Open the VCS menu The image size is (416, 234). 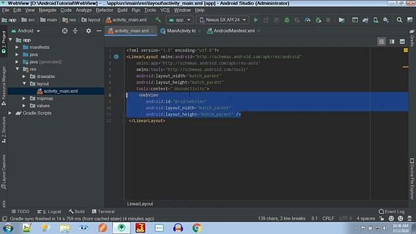164,10
